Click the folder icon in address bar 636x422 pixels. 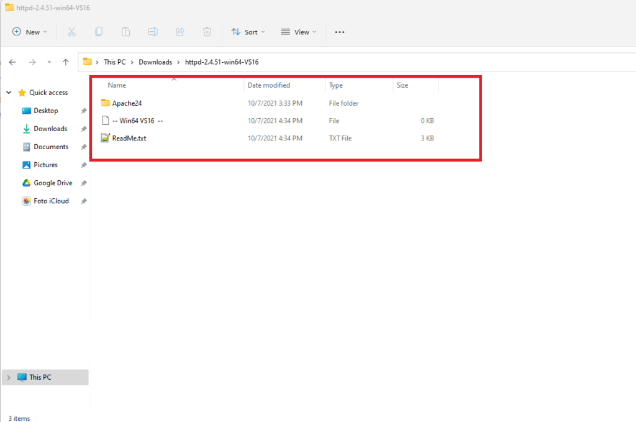(x=87, y=62)
